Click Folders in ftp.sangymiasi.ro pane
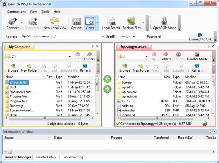Viewport: 219px width, 163px height. pos(166,56)
